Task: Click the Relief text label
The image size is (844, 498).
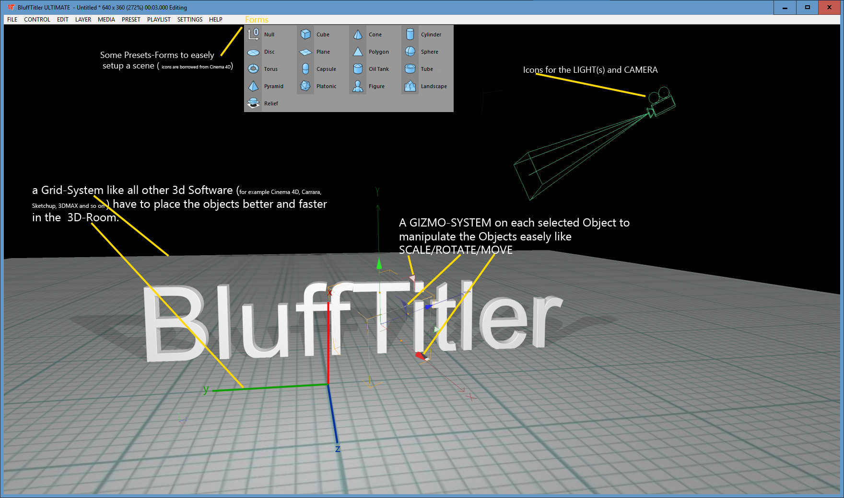Action: (271, 103)
